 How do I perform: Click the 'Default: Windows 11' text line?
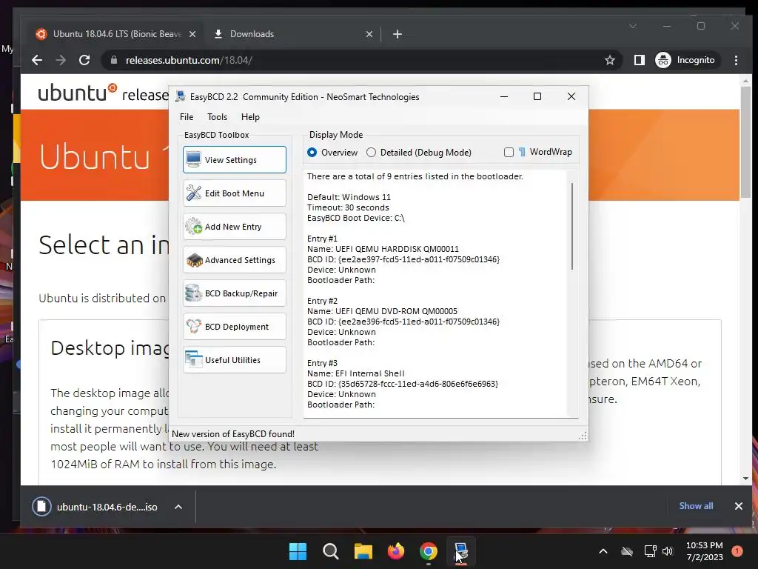pyautogui.click(x=349, y=197)
